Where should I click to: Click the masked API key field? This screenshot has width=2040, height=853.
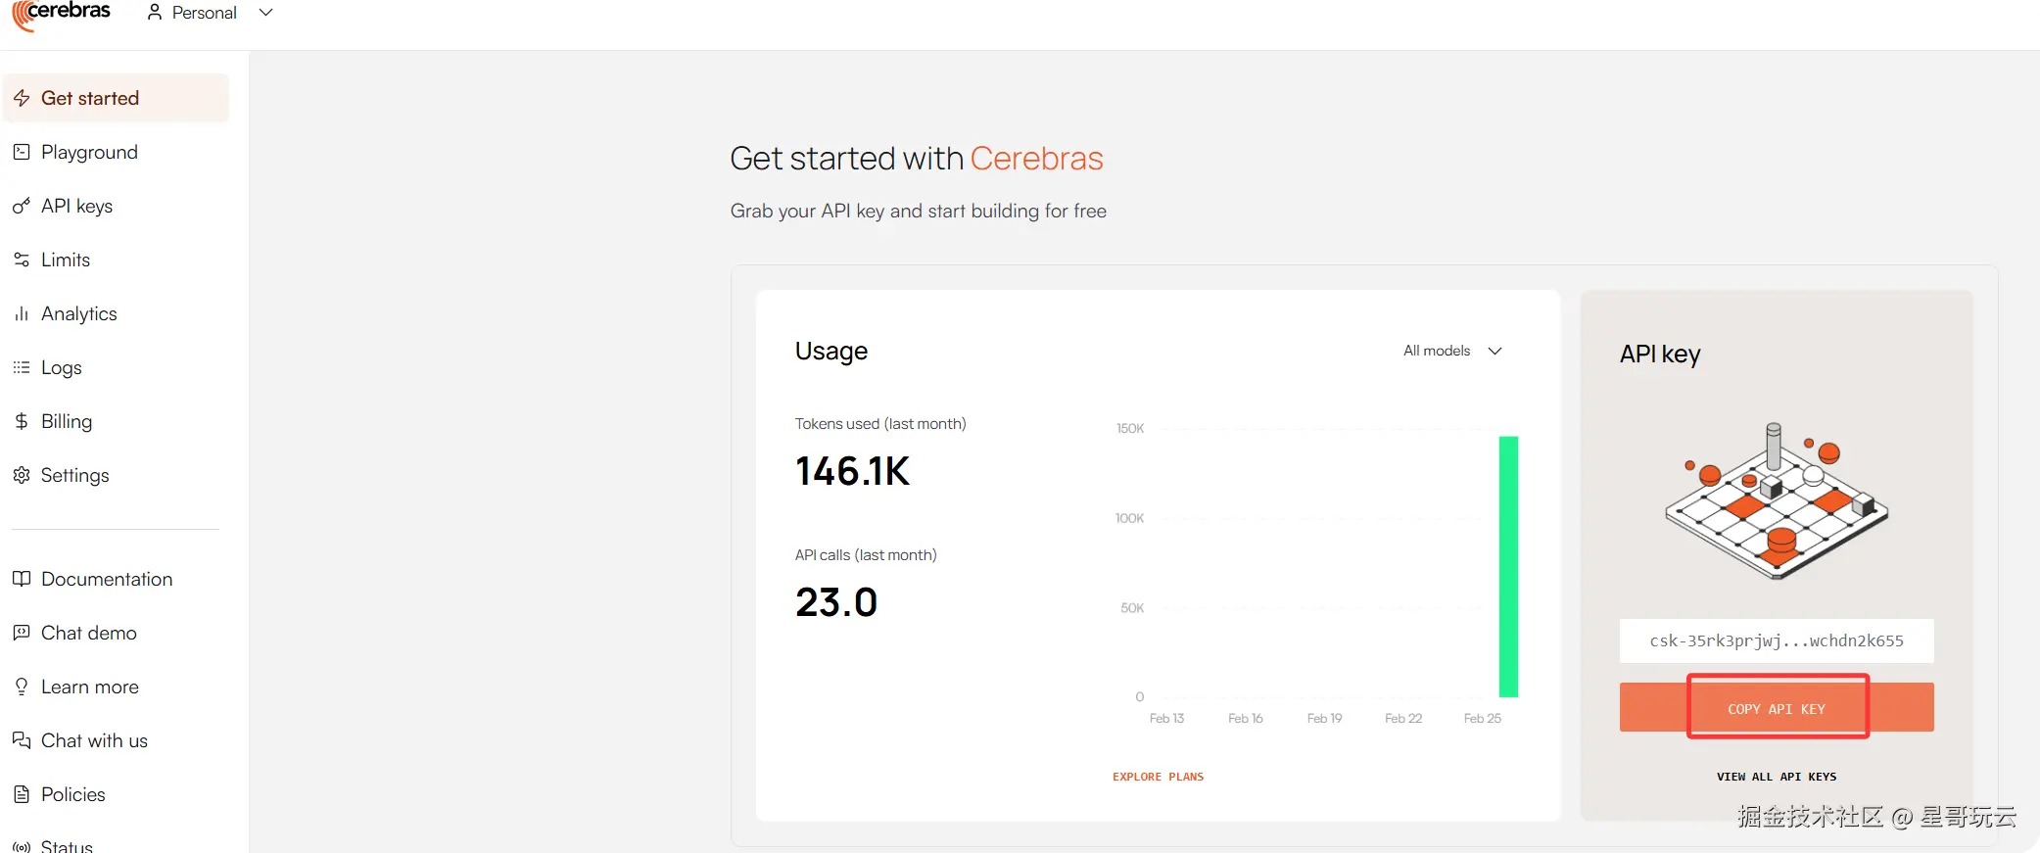(1776, 641)
